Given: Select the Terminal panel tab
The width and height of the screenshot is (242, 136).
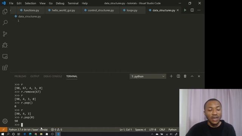Looking at the screenshot, I should [72, 76].
